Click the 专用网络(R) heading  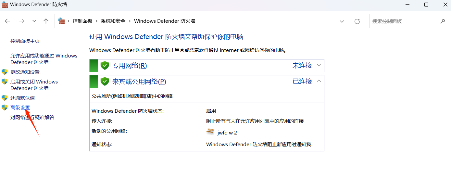[130, 66]
